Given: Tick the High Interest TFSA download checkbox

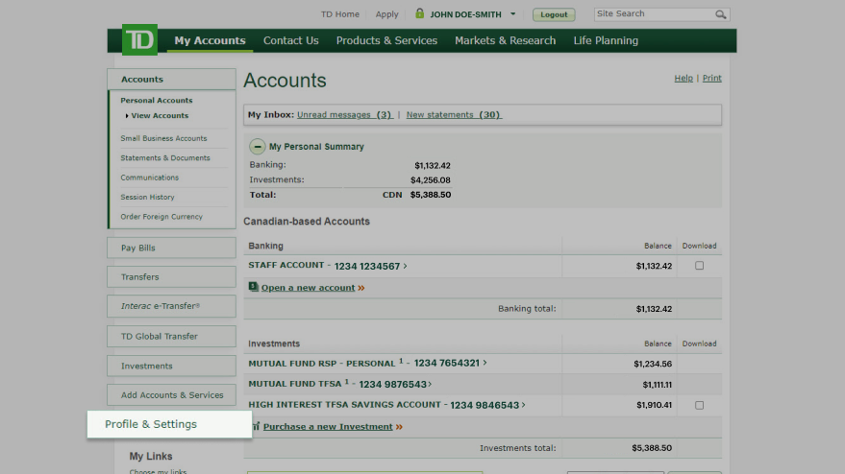Looking at the screenshot, I should (x=699, y=405).
